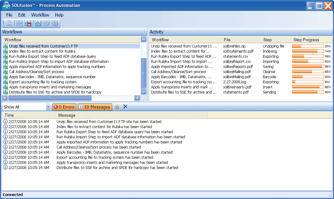Click workflow icon beside Index files to extract
The image size is (334, 199).
(5, 51)
